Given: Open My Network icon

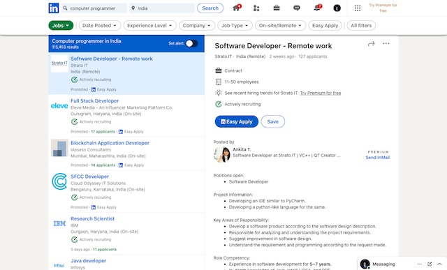Looking at the screenshot, I should click(x=256, y=8).
